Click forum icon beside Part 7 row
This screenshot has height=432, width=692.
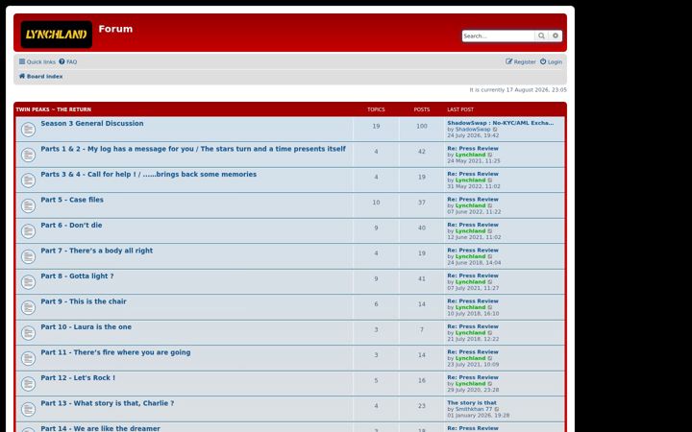(28, 256)
